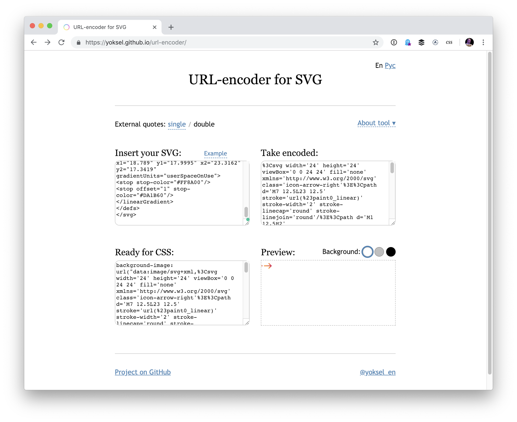This screenshot has height=422, width=517.
Task: Switch language to Рус
Action: coord(390,65)
